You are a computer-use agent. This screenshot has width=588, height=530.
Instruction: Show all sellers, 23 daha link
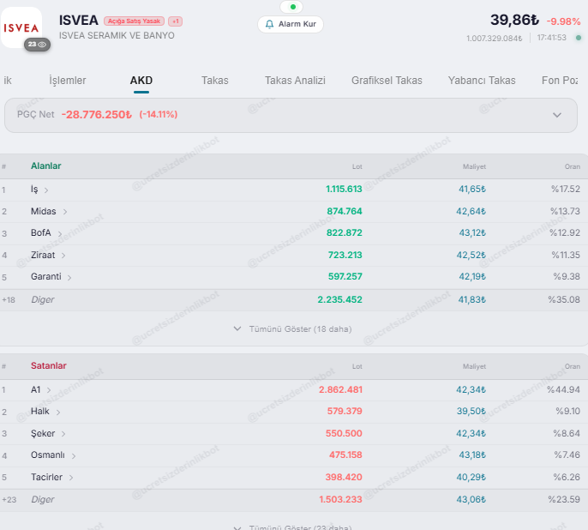pos(292,527)
